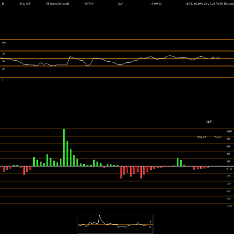Click MR axis label 60
The image size is (234, 234).
tap(228, 146)
